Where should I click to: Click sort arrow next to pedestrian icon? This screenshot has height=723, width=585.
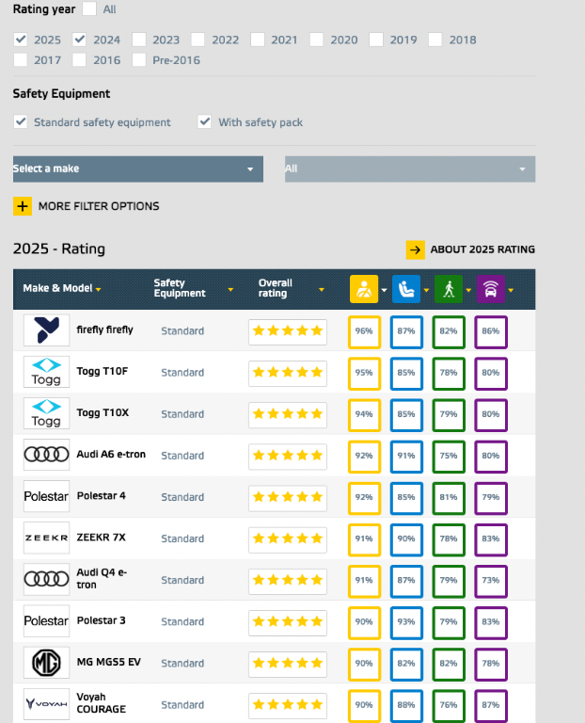coord(468,290)
